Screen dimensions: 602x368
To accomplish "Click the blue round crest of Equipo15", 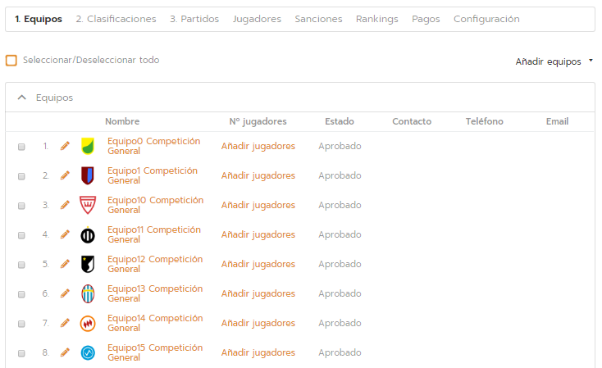I will point(88,352).
